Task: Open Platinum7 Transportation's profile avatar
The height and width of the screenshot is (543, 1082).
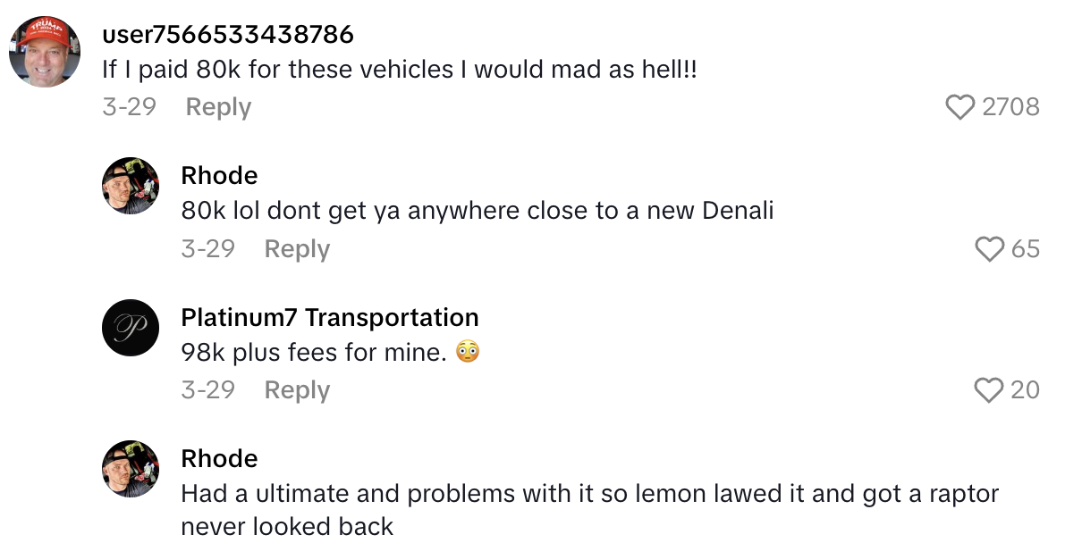Action: click(131, 327)
